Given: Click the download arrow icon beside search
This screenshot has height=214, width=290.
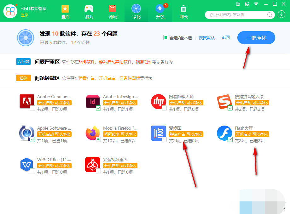Looking at the screenshot, I should (x=281, y=14).
